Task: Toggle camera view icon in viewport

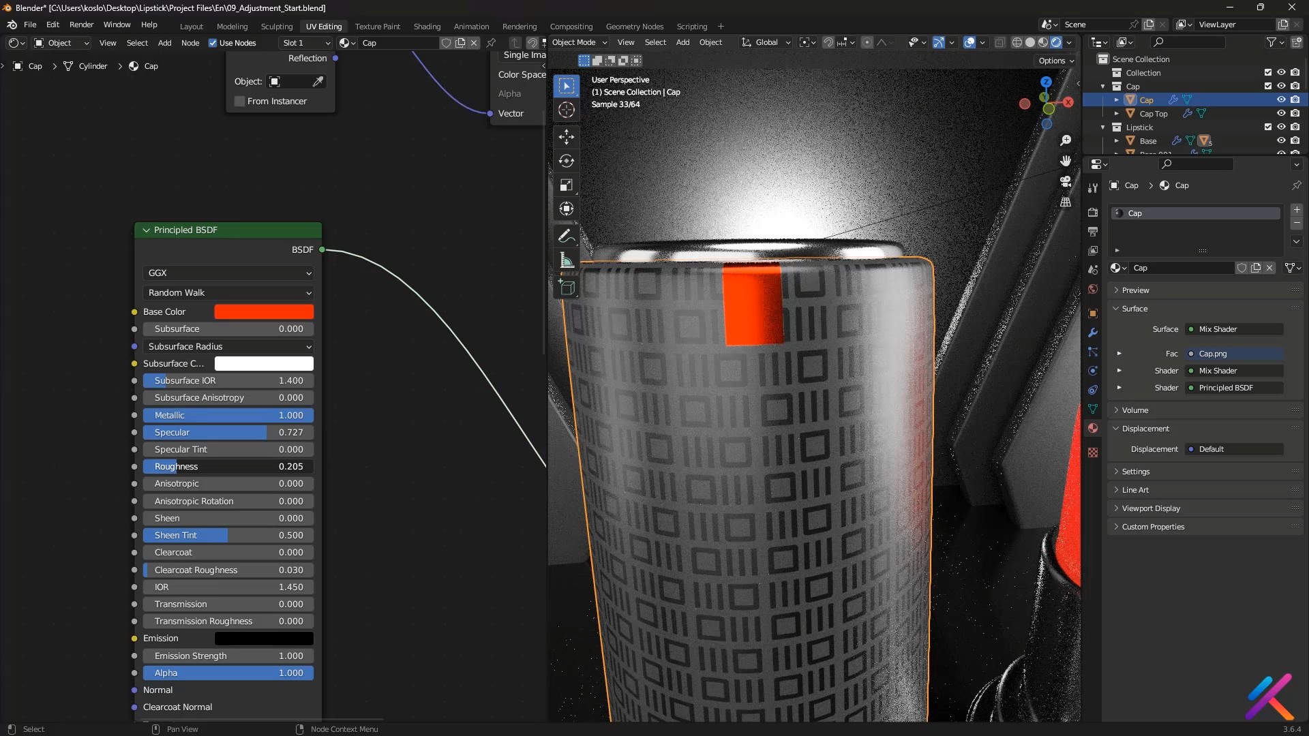Action: 1066,182
